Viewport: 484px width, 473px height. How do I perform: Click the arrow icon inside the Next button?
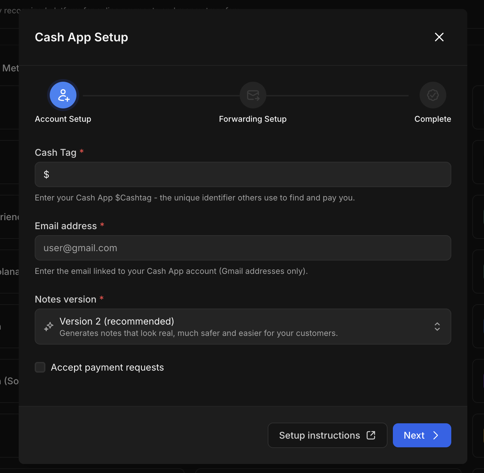point(436,435)
